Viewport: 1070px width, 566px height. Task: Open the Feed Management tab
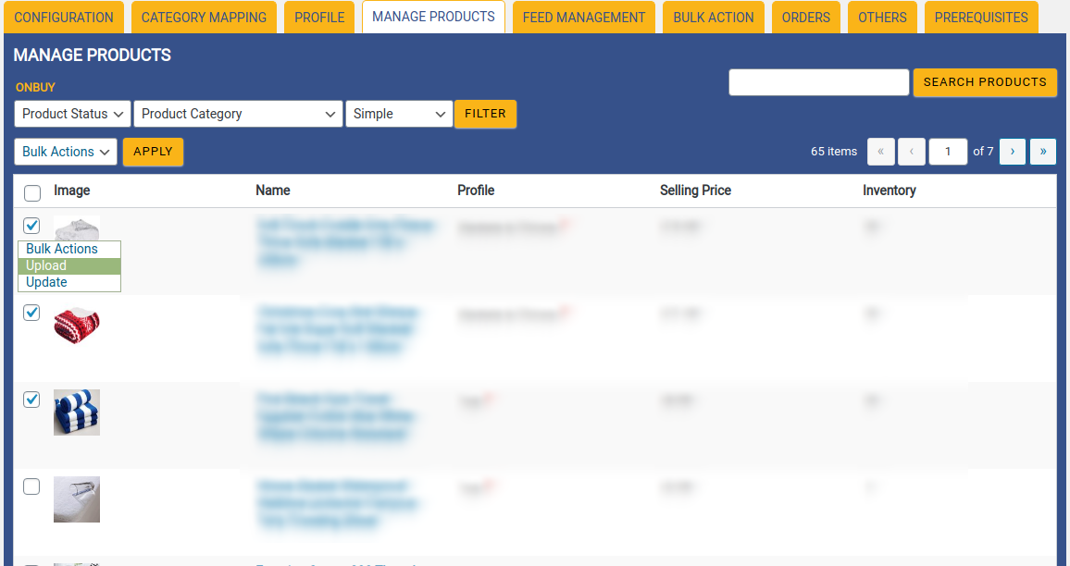click(x=583, y=17)
